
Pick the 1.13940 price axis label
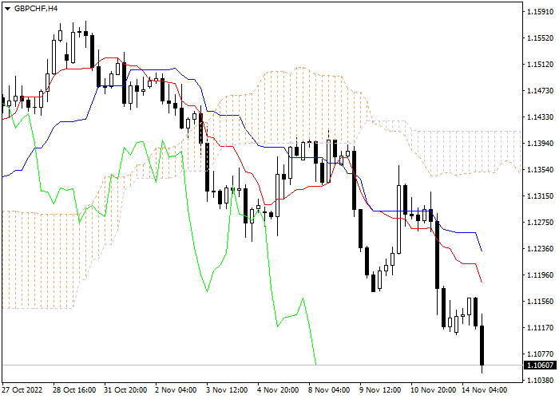pos(540,143)
